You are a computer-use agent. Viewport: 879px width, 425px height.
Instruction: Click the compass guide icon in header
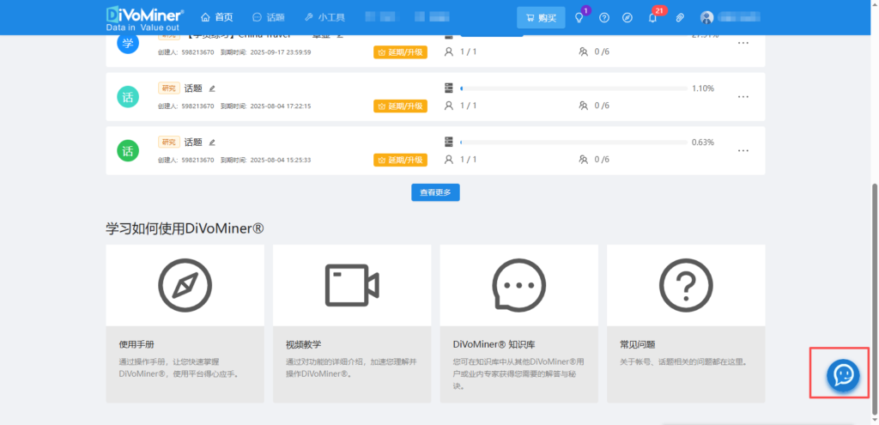pos(627,17)
